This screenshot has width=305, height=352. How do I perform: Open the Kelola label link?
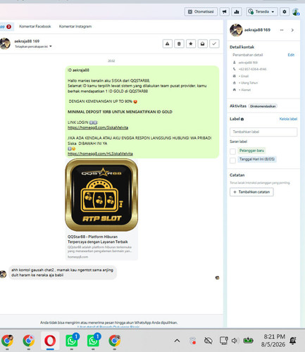[288, 119]
